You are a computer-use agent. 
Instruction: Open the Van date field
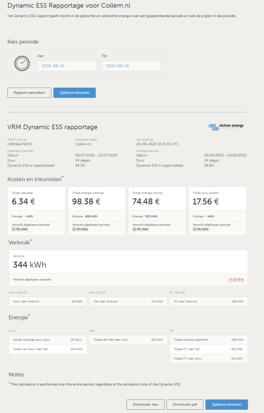(67, 66)
